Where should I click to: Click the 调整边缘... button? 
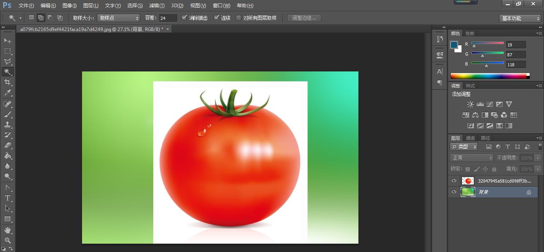coord(304,18)
